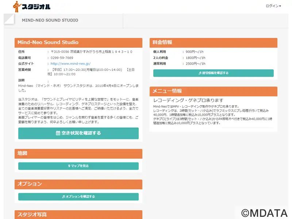Select the 営業時間 label
292x219 pixels.
[24, 70]
